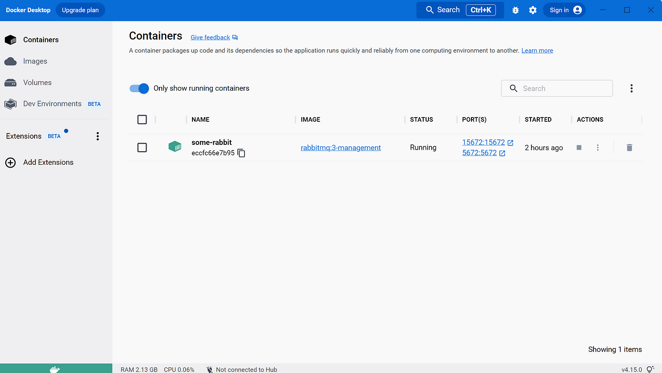Click the container Search input field
This screenshot has width=662, height=373.
pos(557,88)
